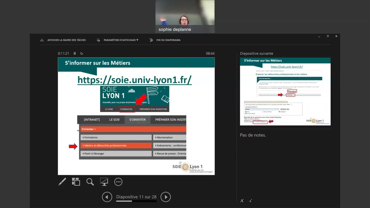The image size is (370, 208).
Task: Pause the presentation timer
Action: (x=75, y=53)
